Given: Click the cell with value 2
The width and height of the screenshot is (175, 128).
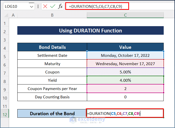Looking at the screenshot, I should 125,89.
